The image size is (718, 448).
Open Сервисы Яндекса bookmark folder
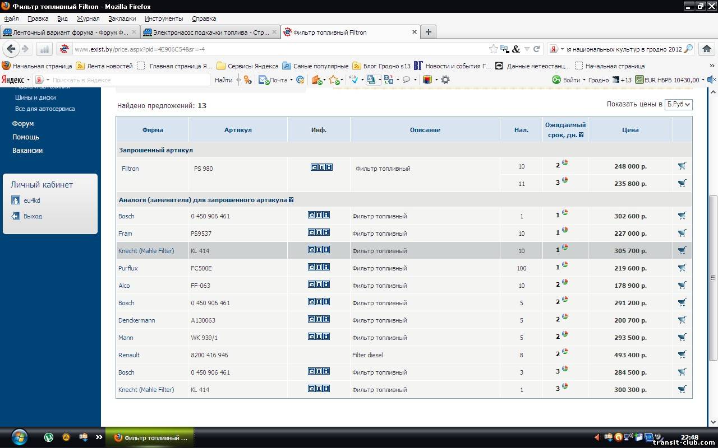coord(247,66)
